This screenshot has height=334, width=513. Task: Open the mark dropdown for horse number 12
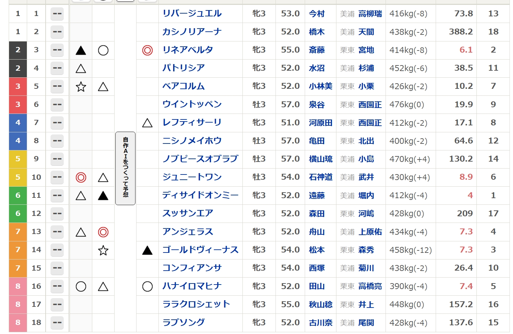[x=57, y=214]
